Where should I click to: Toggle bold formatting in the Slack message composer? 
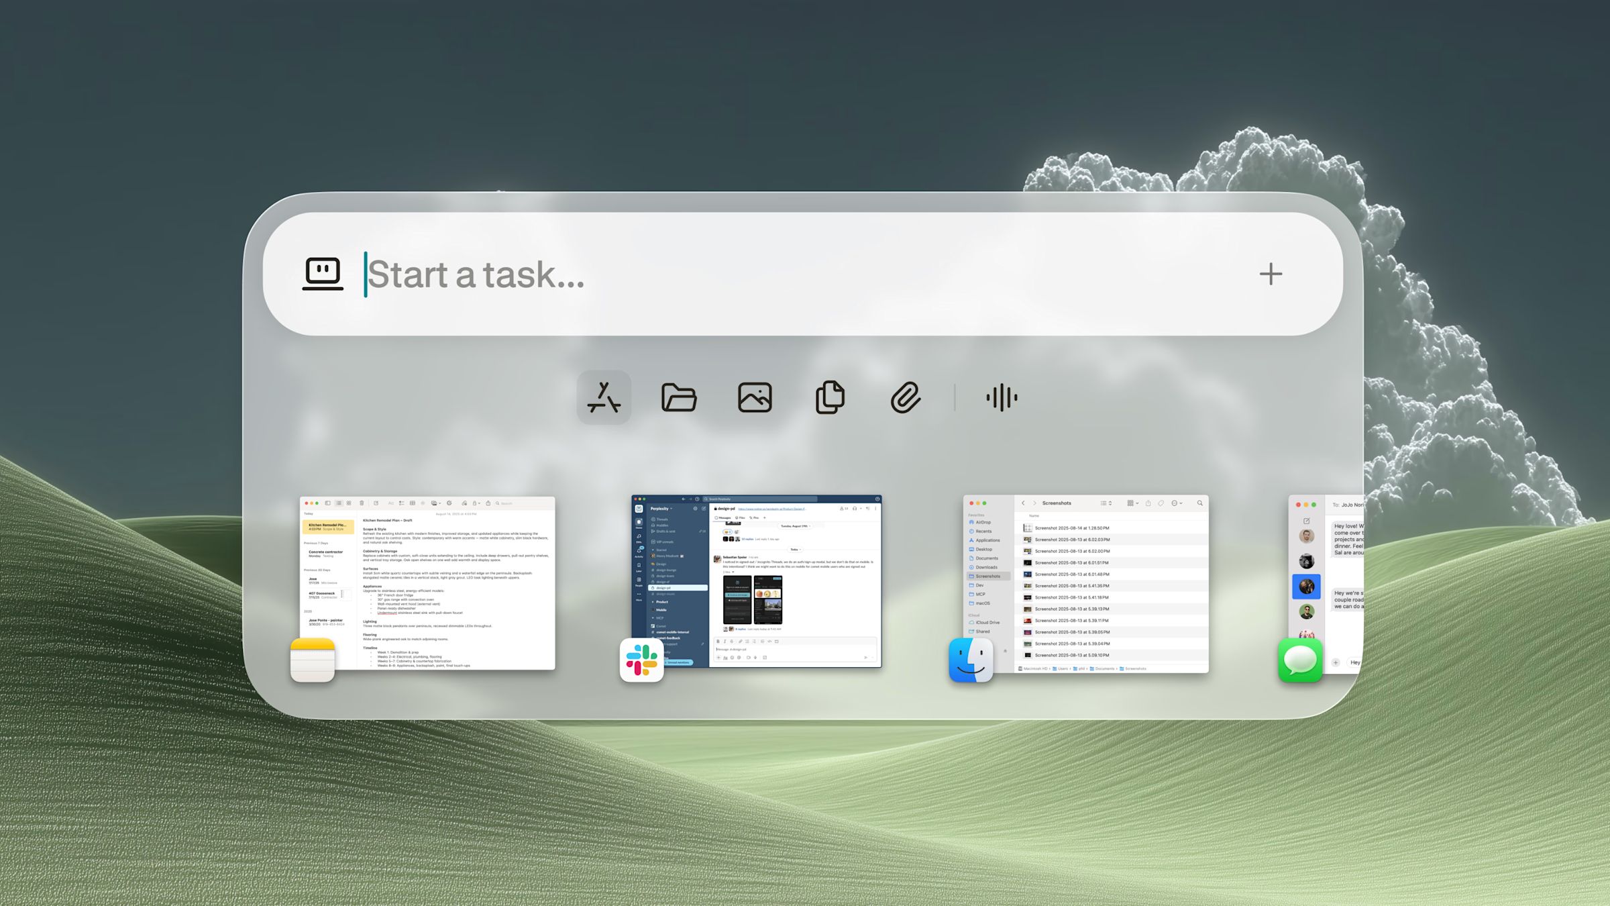[x=718, y=642]
